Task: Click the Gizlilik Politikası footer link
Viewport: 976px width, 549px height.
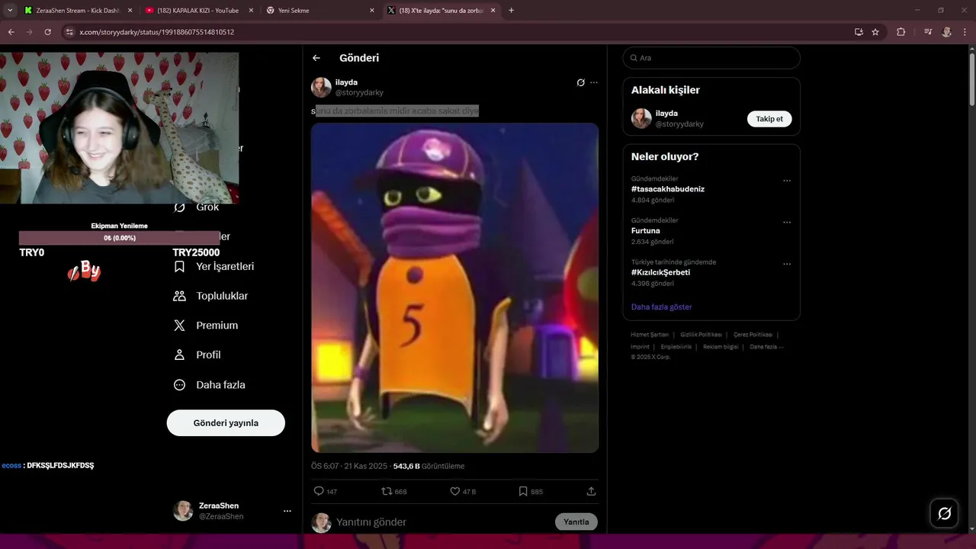Action: 701,335
